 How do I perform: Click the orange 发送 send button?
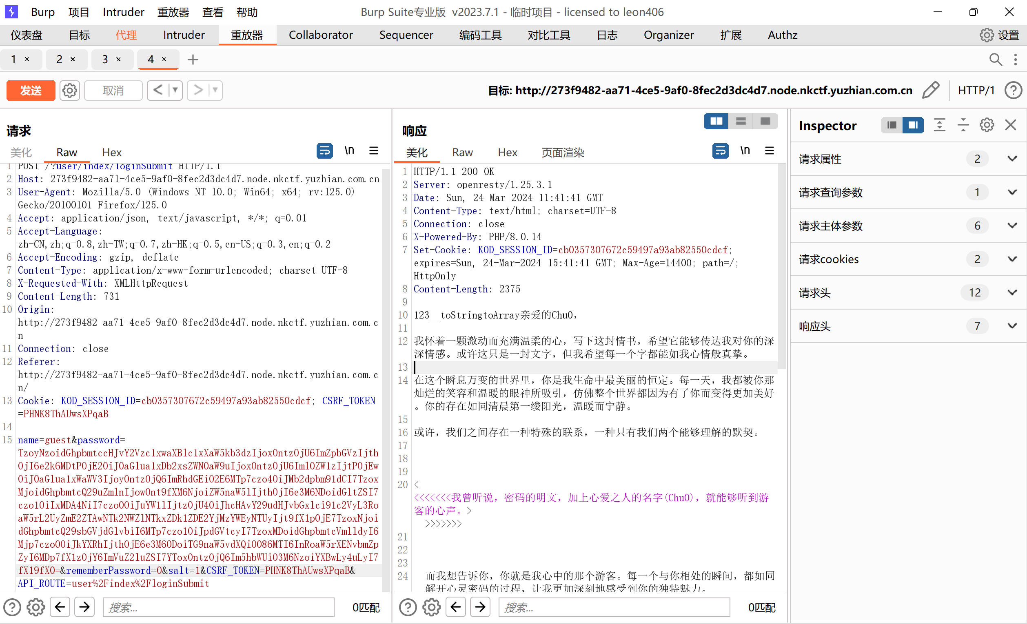(x=31, y=91)
